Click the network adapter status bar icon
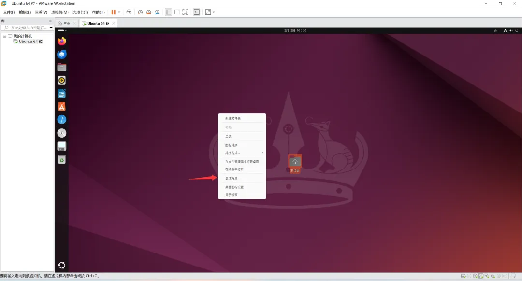Screen dimensions: 522x281 pos(487,276)
